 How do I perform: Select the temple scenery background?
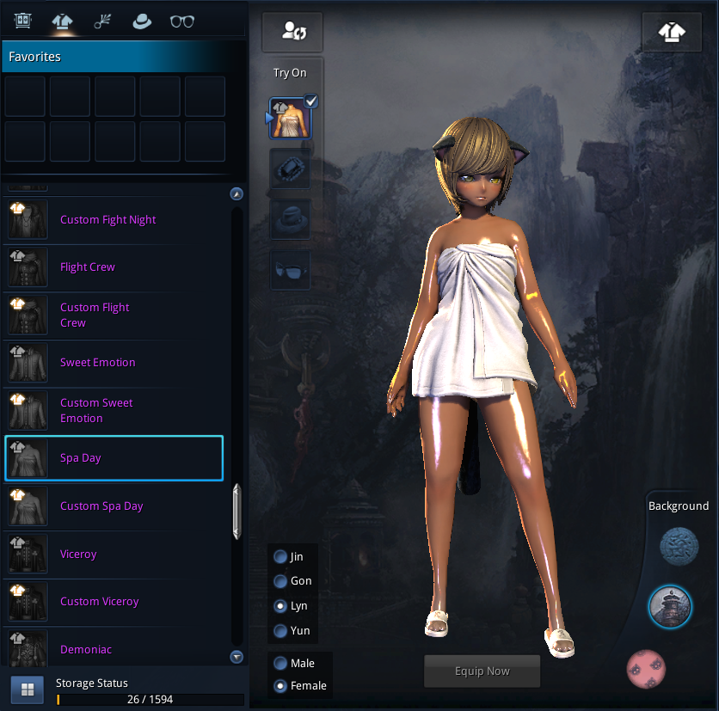(670, 606)
